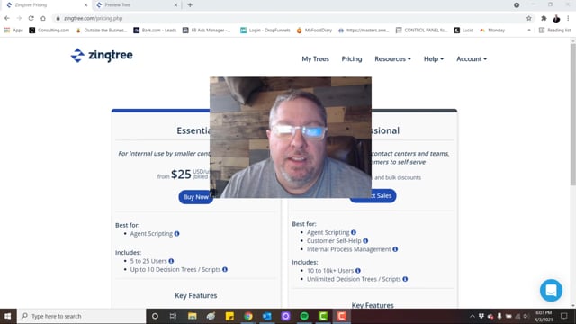
Task: Open the chat support bubble
Action: [551, 290]
